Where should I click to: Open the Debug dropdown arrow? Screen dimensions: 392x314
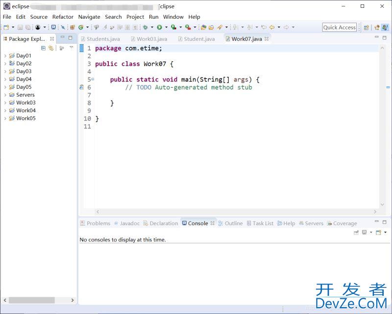tap(152, 27)
